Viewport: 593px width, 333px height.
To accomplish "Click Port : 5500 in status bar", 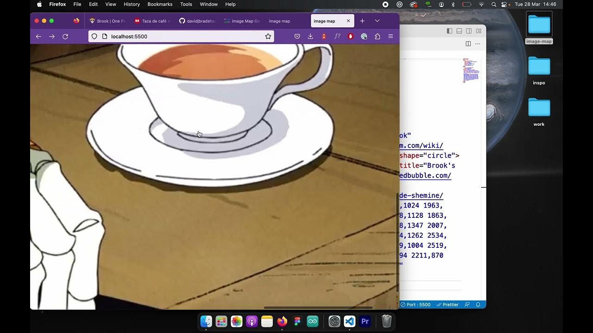I will click(x=416, y=305).
